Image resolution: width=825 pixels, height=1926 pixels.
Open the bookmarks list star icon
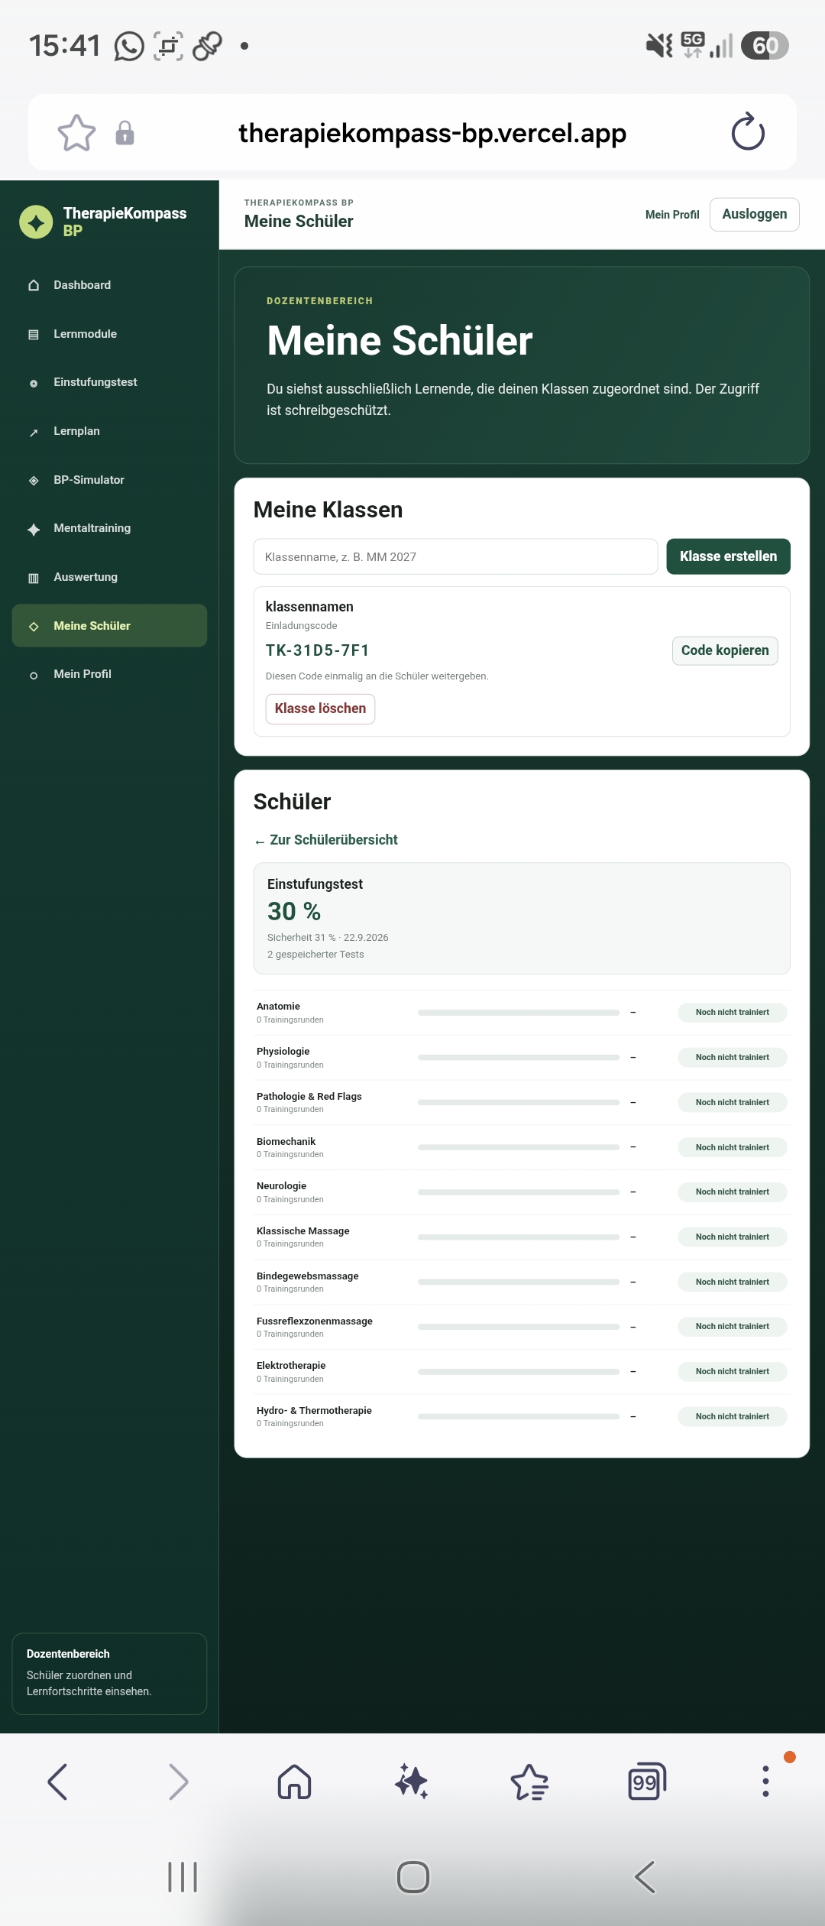click(x=529, y=1782)
